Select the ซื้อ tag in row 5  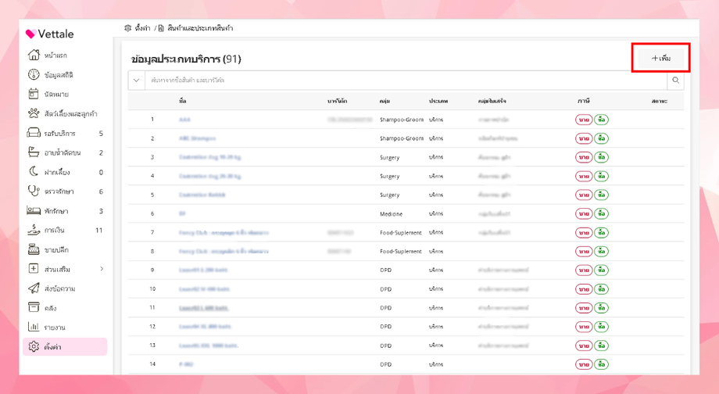point(601,195)
